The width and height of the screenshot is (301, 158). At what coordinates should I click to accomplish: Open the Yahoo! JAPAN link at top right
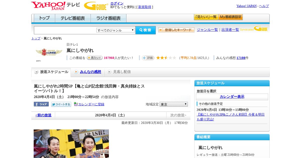tap(247, 6)
